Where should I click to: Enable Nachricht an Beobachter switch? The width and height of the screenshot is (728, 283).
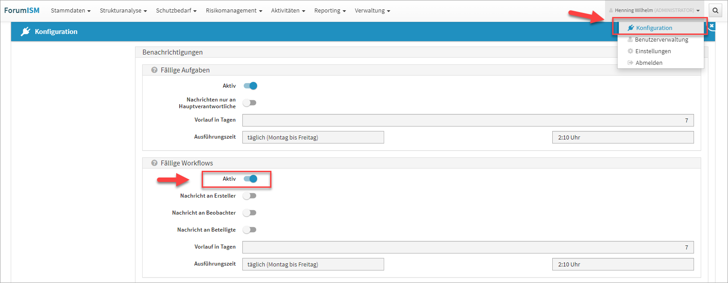[250, 213]
